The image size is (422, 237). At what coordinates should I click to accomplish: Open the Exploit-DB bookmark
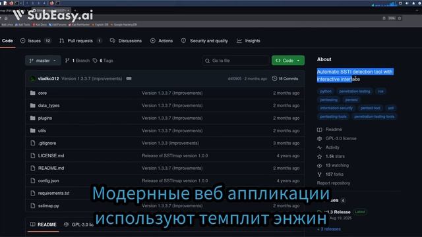coord(100,24)
